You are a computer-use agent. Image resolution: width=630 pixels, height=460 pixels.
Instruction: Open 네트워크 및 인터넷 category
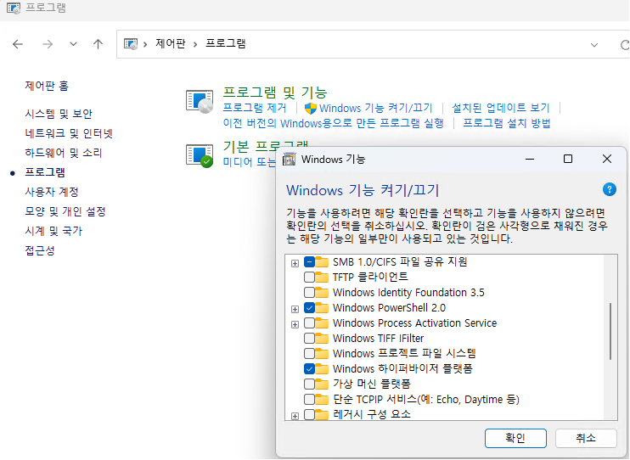pyautogui.click(x=69, y=133)
